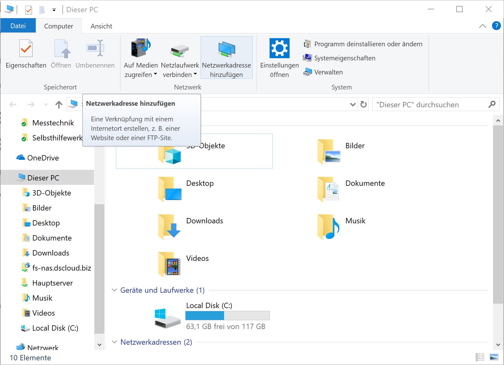Collapse the ribbon with the chevron

click(x=483, y=26)
